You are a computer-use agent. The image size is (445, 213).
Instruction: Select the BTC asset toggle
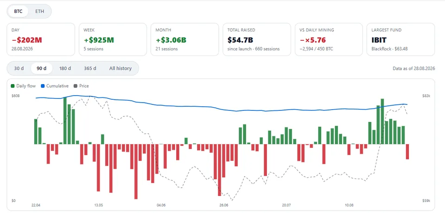(x=18, y=12)
